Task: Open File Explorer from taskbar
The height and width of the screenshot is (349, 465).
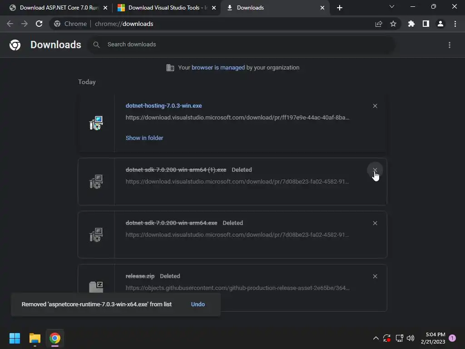Action: 35,338
